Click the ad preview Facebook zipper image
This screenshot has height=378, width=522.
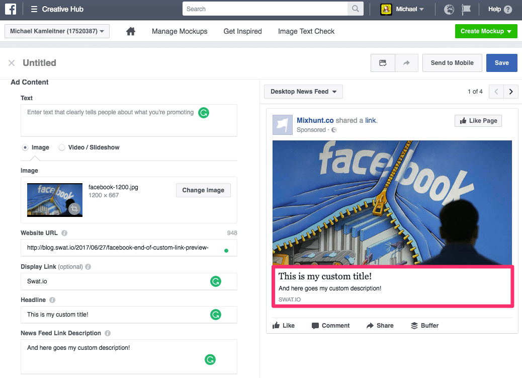[x=392, y=203]
